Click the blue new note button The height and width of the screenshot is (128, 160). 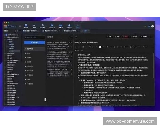pos(35,43)
